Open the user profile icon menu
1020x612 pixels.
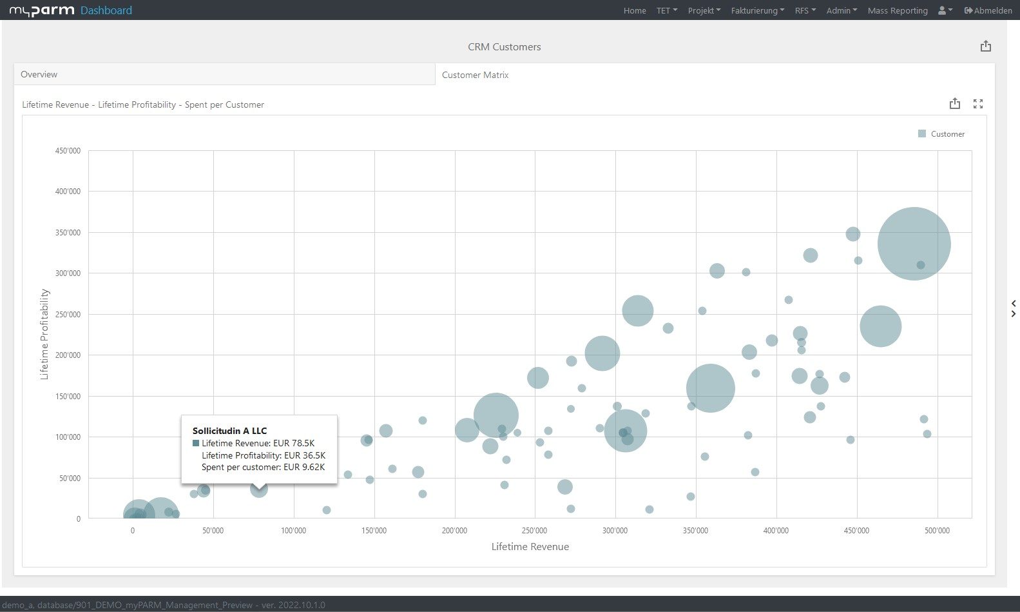tap(945, 10)
